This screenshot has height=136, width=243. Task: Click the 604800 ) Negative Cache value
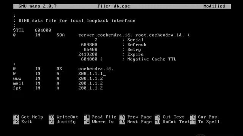coord(92,59)
